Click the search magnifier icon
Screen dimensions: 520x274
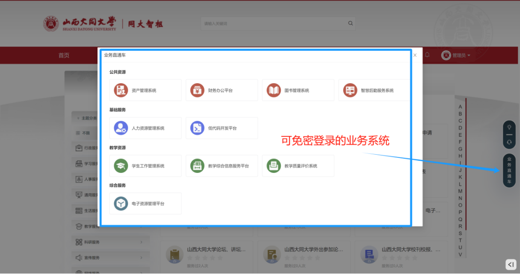click(x=350, y=23)
